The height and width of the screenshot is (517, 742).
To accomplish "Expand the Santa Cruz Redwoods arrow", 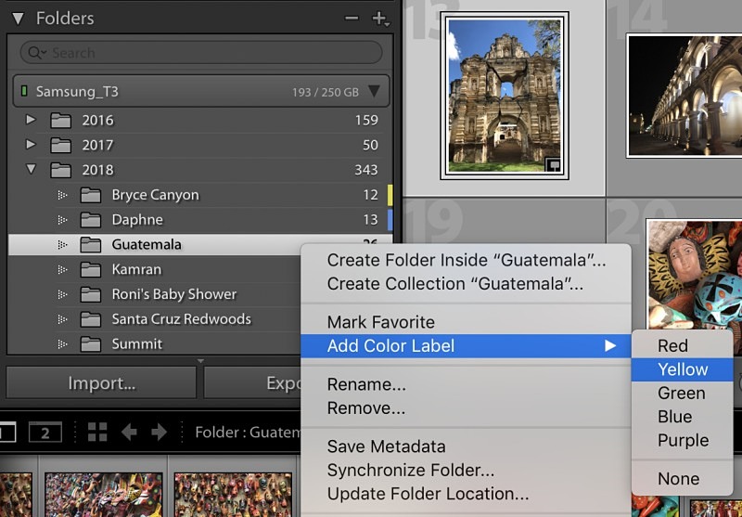I will [x=62, y=319].
